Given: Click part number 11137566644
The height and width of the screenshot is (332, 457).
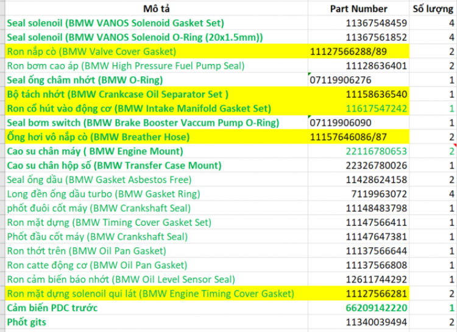Looking at the screenshot, I should (x=358, y=251).
